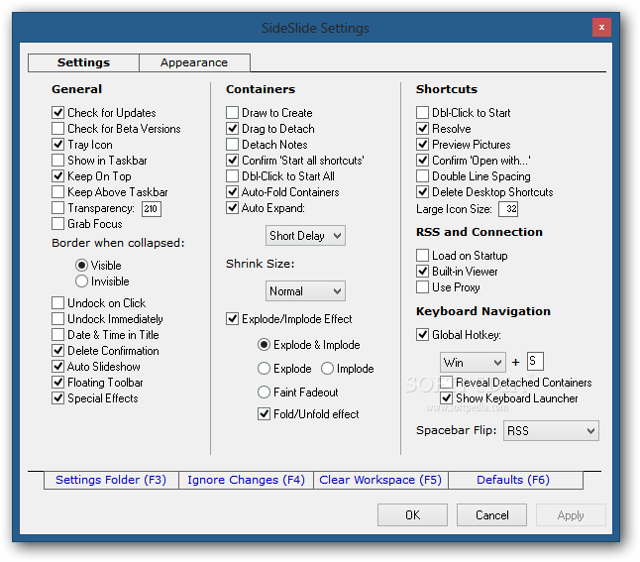Toggle Drag to Detach
The image size is (640, 562).
[232, 128]
